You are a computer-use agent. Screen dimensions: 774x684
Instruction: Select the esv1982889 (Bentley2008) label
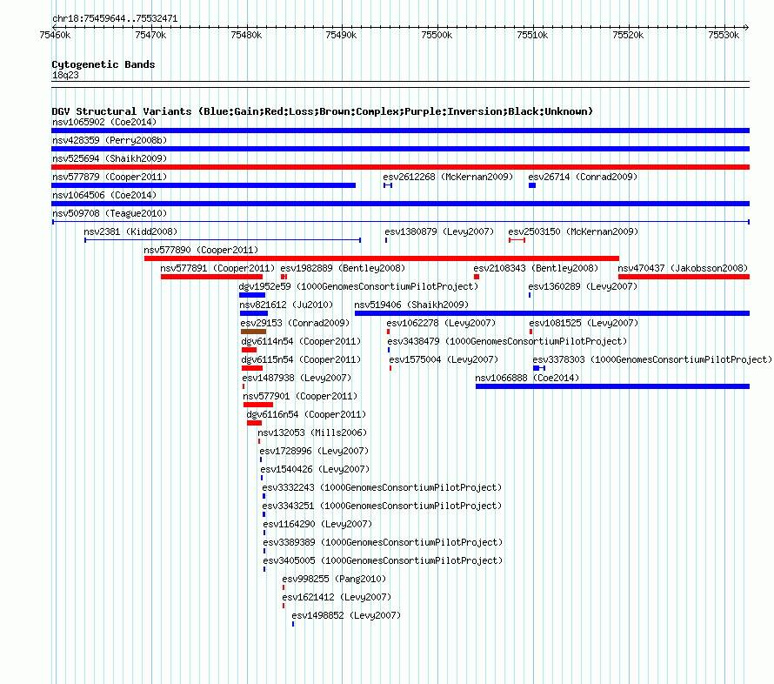343,268
